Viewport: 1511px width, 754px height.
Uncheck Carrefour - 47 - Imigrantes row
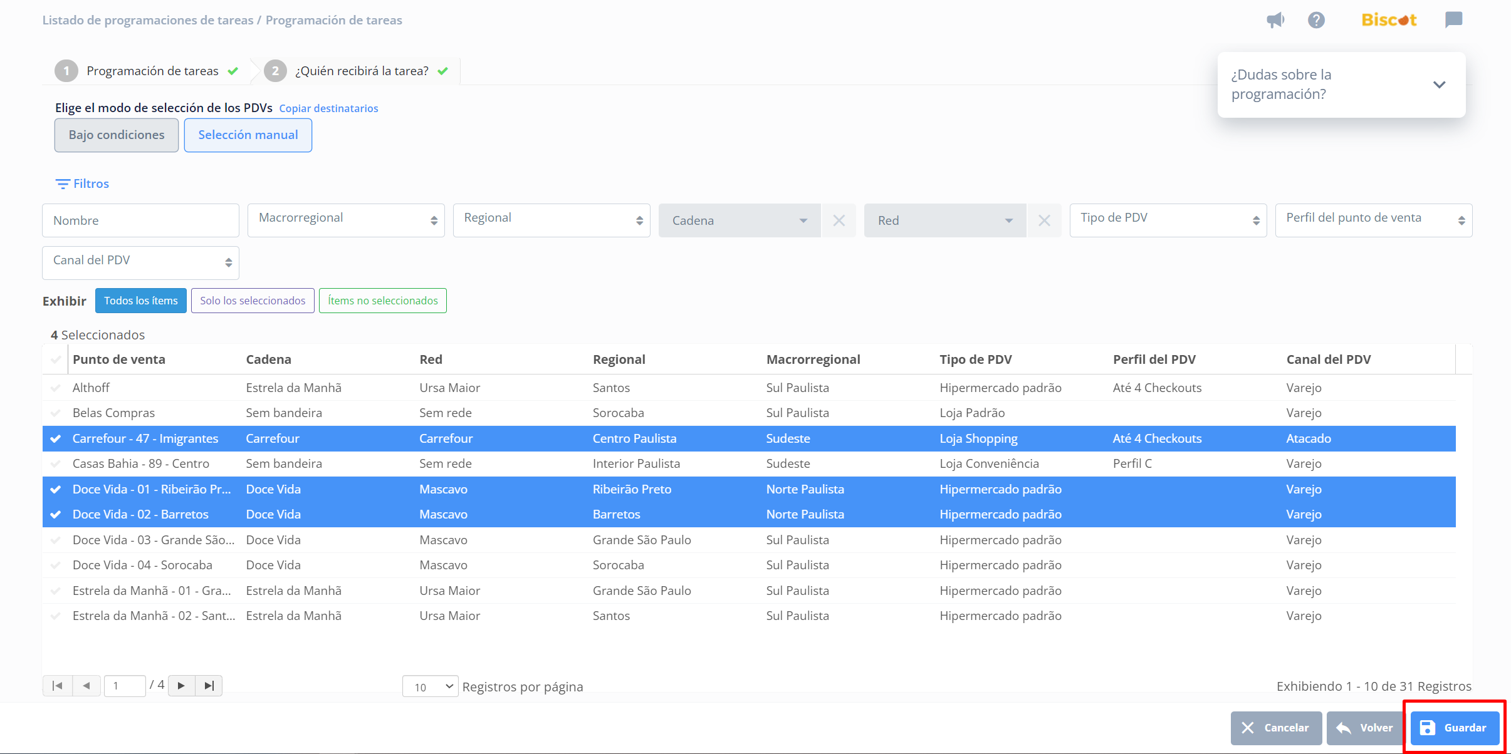(x=56, y=438)
